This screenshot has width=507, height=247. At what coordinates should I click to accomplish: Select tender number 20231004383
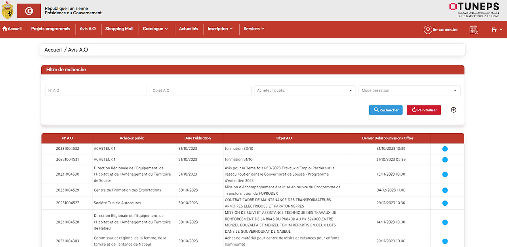(67, 241)
